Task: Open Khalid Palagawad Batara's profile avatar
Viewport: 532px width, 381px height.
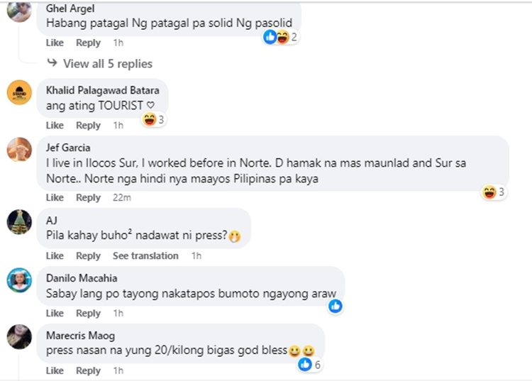Action: pyautogui.click(x=19, y=93)
